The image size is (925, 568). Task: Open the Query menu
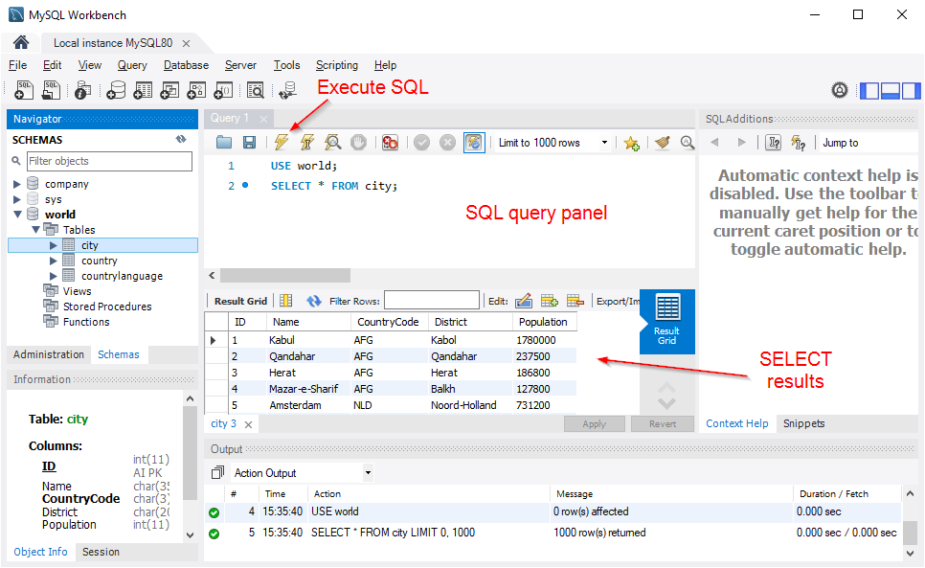point(132,65)
